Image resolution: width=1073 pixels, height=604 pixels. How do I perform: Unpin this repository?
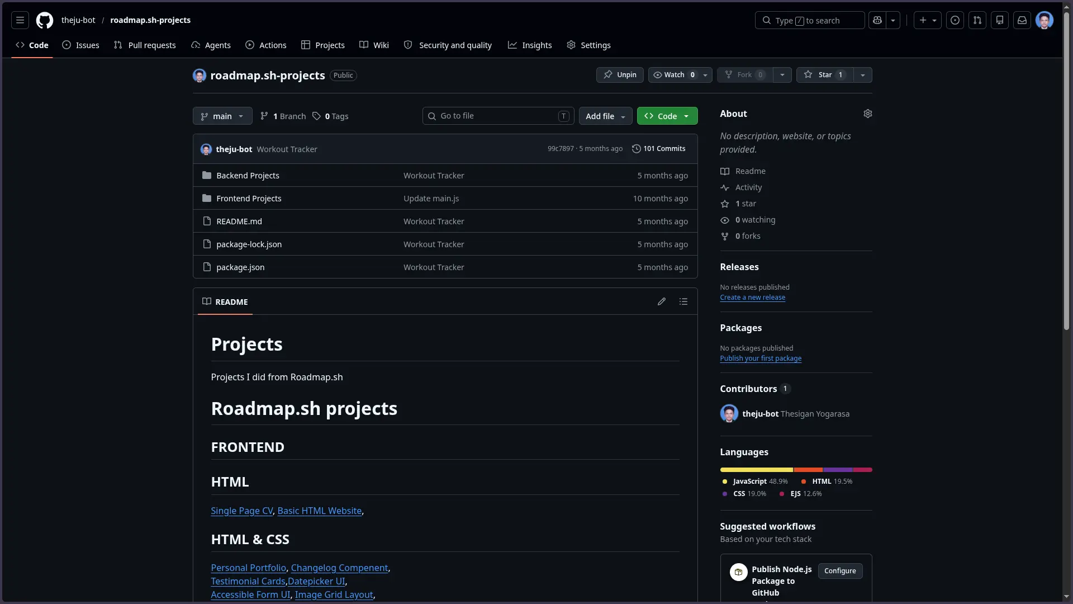tap(620, 75)
